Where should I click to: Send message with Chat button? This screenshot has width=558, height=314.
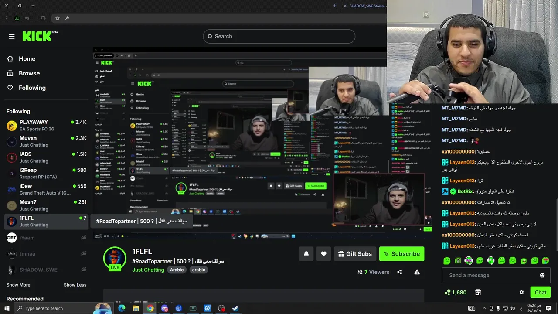coord(541,292)
